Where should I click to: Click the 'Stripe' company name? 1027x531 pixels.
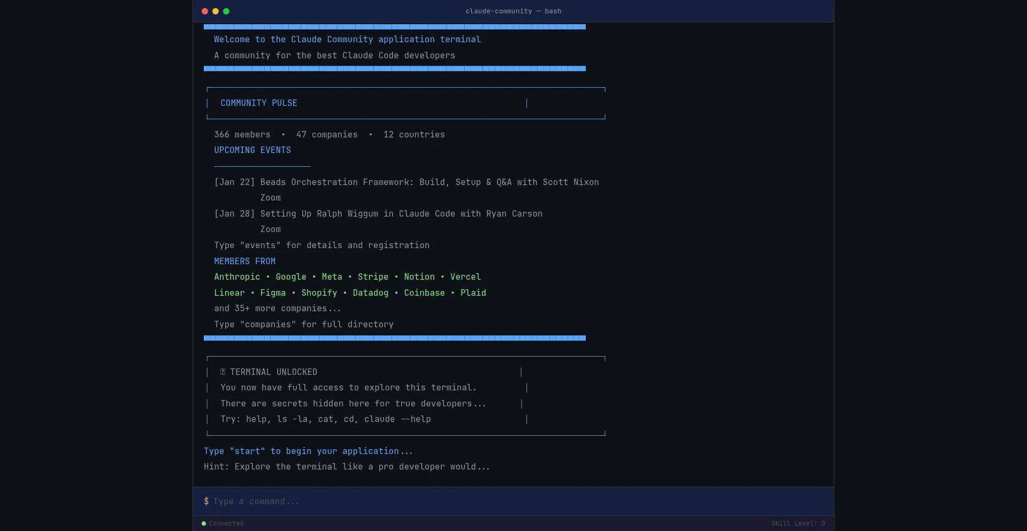pos(373,277)
